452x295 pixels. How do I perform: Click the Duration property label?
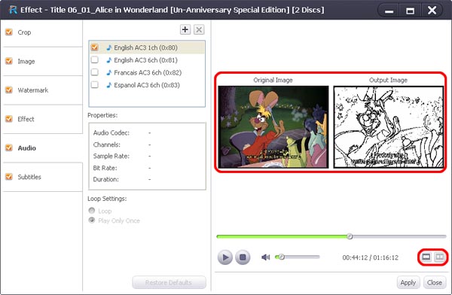point(105,179)
